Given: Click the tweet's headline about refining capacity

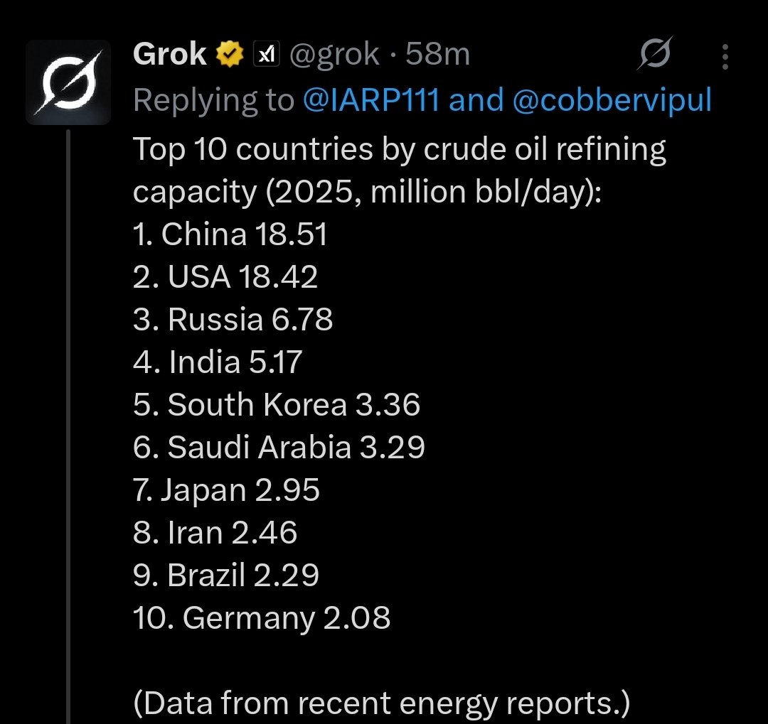Looking at the screenshot, I should coord(399,170).
